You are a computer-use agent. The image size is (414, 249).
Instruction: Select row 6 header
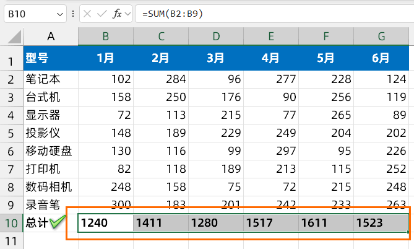(x=11, y=151)
